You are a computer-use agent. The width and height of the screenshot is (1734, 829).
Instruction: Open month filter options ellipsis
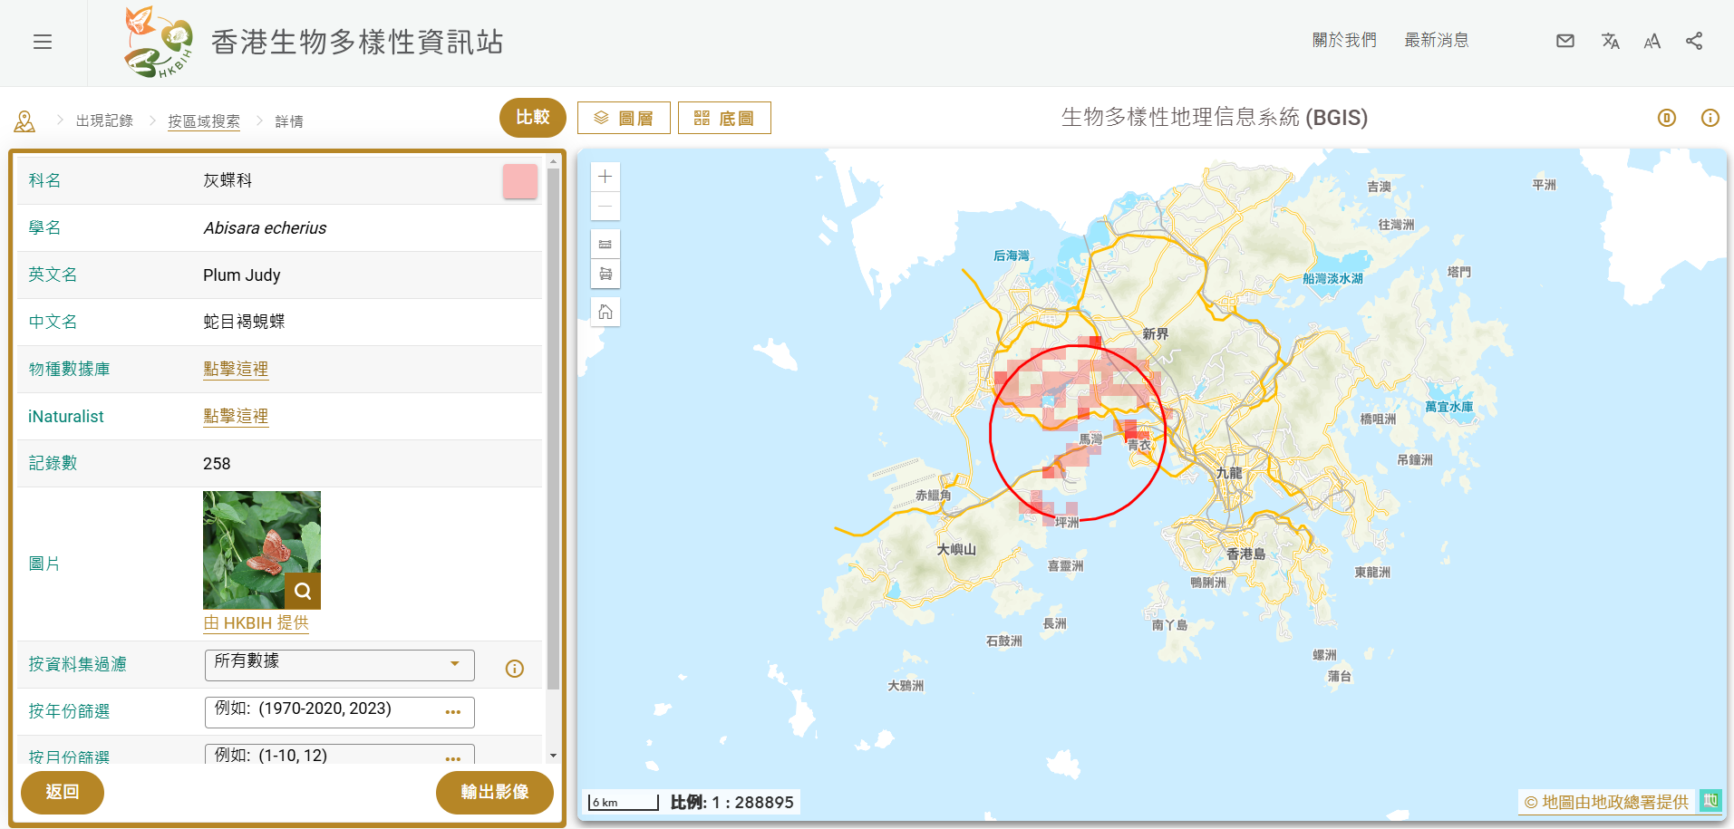pos(453,757)
